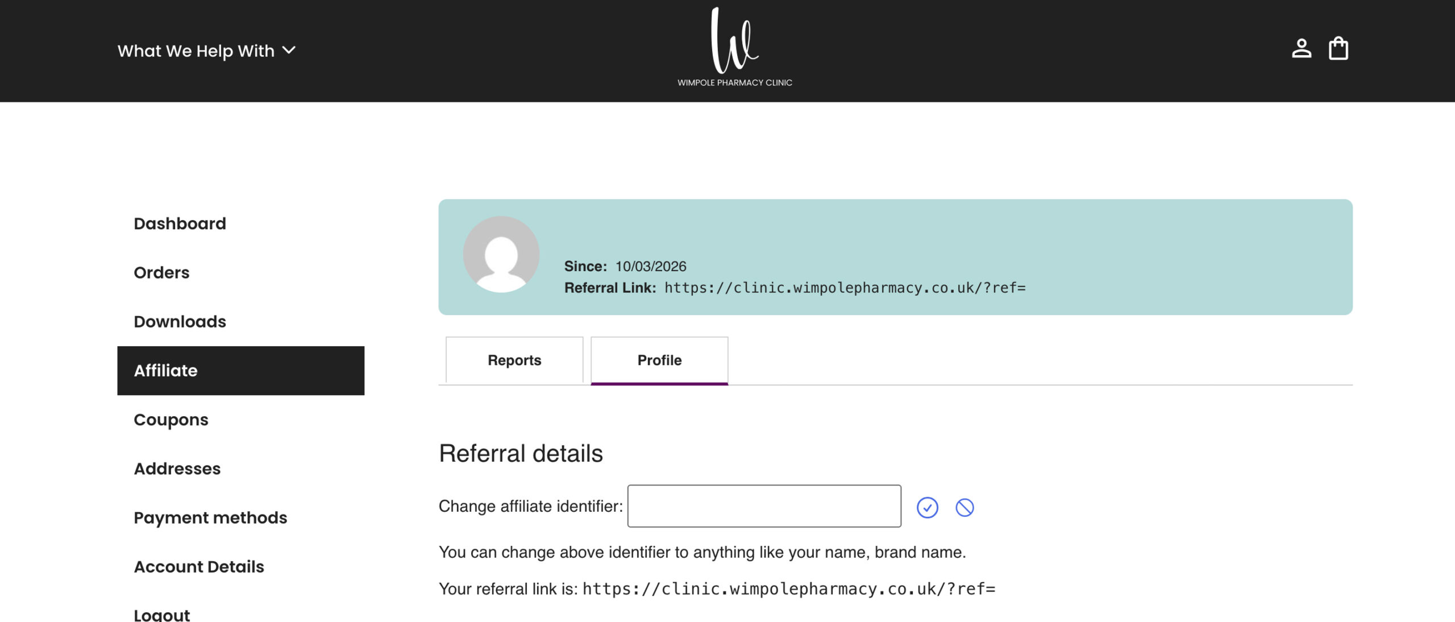
Task: Switch to the Reports tab
Action: pyautogui.click(x=514, y=360)
